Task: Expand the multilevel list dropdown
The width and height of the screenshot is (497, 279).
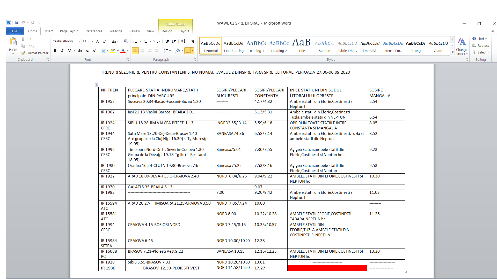Action: point(159,41)
